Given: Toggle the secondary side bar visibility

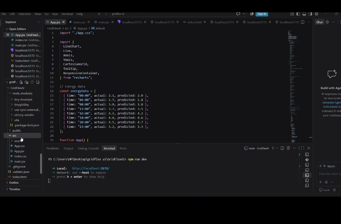Looking at the screenshot, I should point(311,14).
